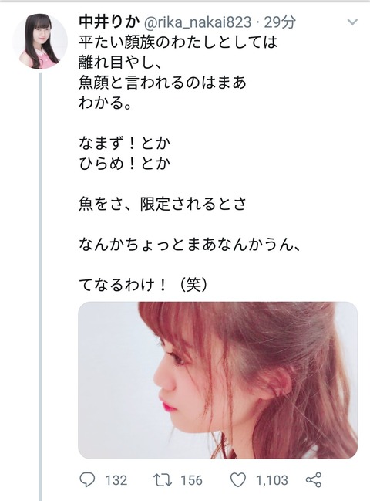Open replies with the speech bubble icon
The image size is (370, 501).
(87, 479)
